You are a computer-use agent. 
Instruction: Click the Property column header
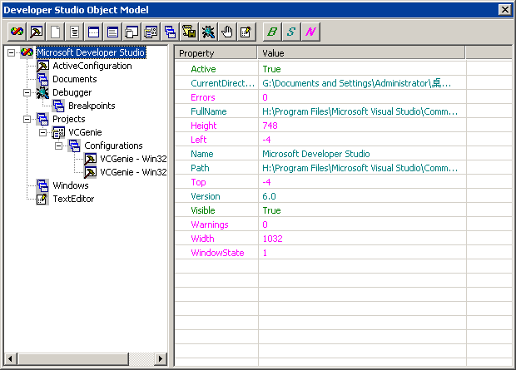point(216,53)
